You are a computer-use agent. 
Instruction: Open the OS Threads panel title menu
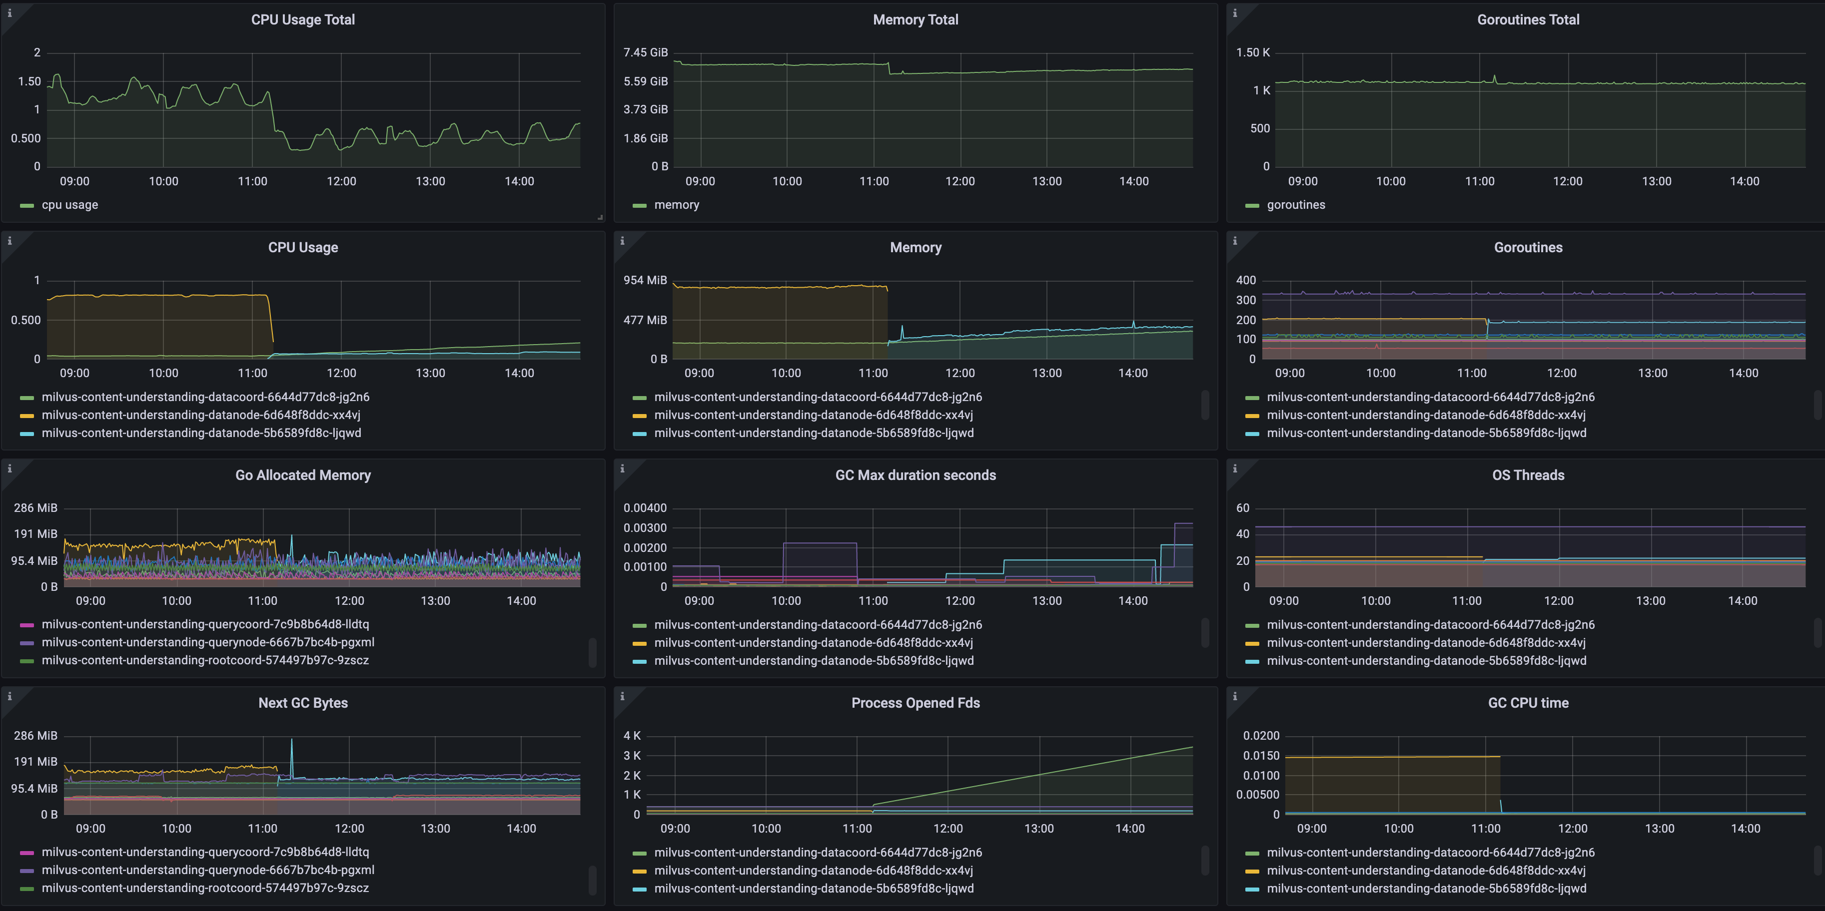[1528, 475]
